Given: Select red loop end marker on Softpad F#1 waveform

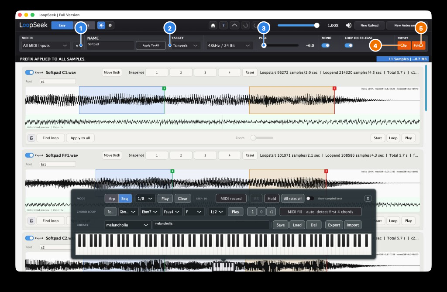Looking at the screenshot, I should 326,171.
